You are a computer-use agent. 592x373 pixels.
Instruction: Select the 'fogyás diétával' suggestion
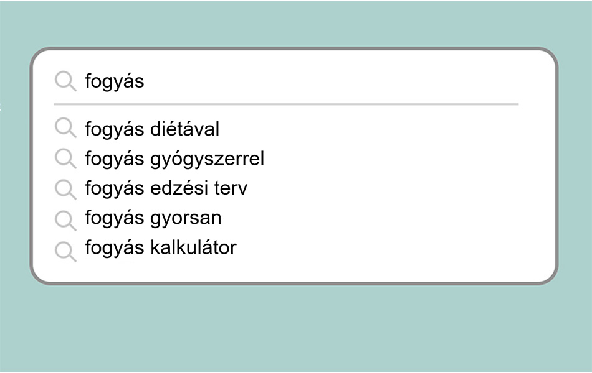point(286,129)
